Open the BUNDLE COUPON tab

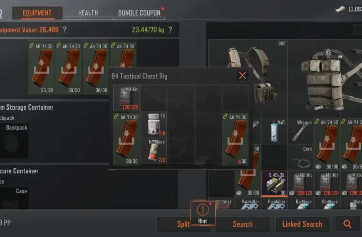[139, 13]
